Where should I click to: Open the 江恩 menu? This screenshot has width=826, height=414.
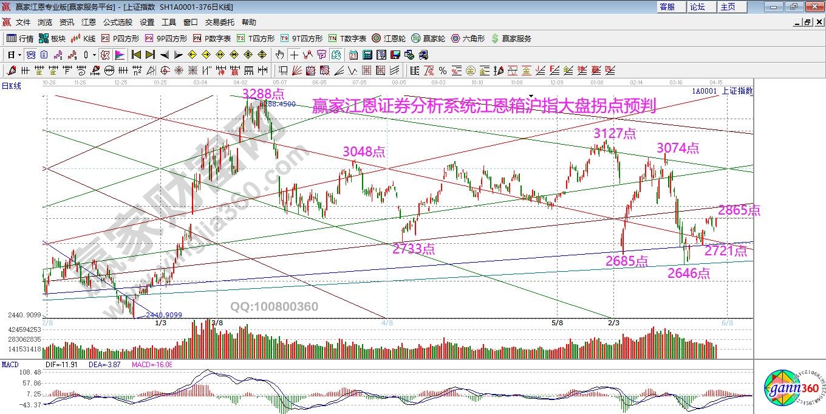[x=89, y=22]
